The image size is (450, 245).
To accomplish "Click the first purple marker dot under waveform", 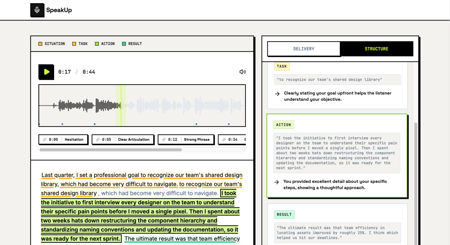I will pyautogui.click(x=62, y=124).
